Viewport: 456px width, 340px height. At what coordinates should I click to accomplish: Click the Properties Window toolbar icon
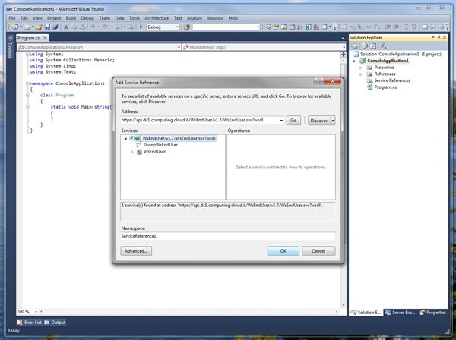[x=276, y=27]
